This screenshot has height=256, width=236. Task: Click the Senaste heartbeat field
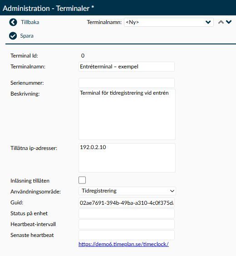pos(127,235)
